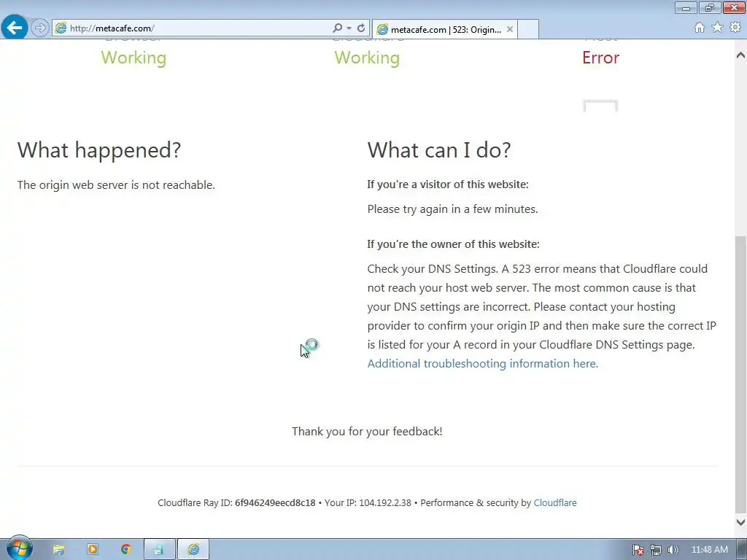Restore down the browser window
The height and width of the screenshot is (560, 747).
click(710, 7)
